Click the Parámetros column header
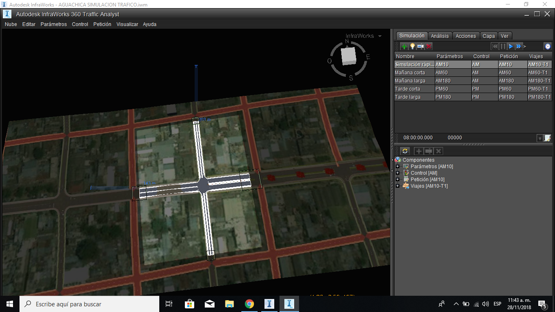Viewport: 555px width, 312px height. point(453,56)
